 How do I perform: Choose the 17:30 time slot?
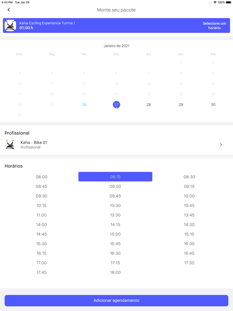point(189,263)
